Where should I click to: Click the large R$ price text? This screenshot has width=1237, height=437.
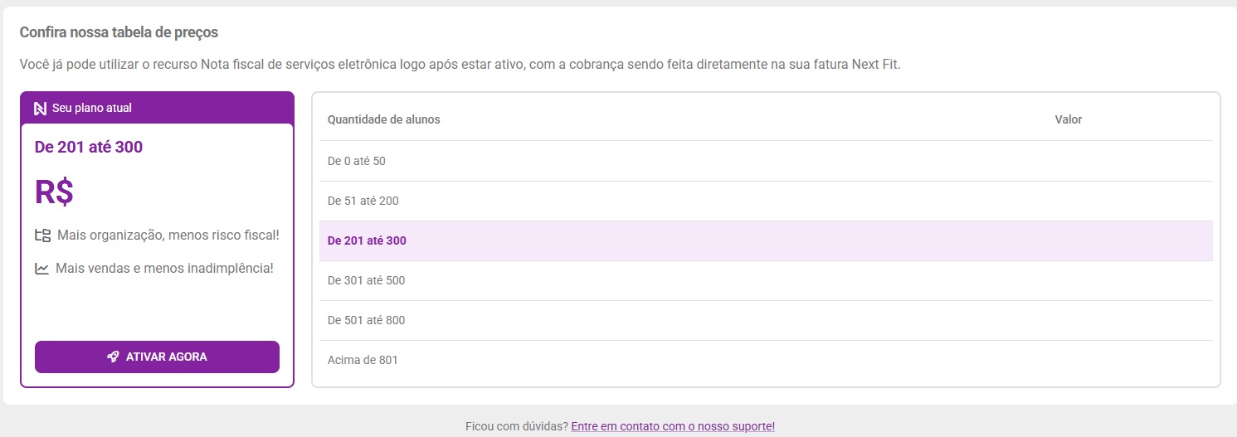pos(54,192)
